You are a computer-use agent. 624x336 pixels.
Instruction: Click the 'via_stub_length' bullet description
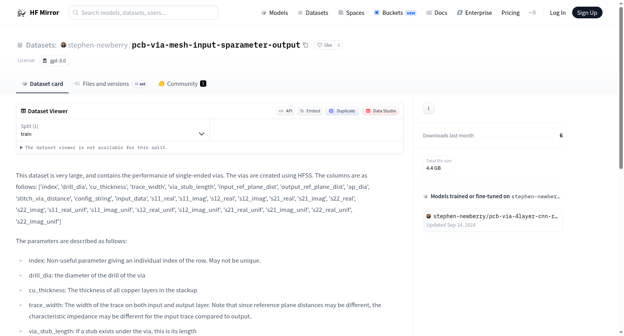coord(113,331)
